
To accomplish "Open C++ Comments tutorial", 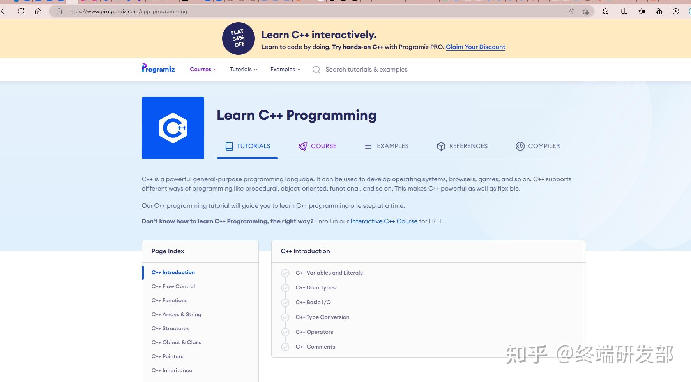I will (x=315, y=347).
